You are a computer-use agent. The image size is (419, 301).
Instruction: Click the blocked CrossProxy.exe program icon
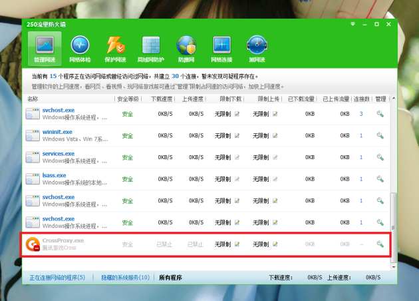pyautogui.click(x=33, y=244)
